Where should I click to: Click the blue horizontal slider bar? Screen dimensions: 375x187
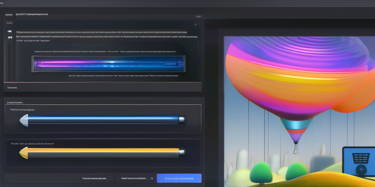pyautogui.click(x=103, y=120)
